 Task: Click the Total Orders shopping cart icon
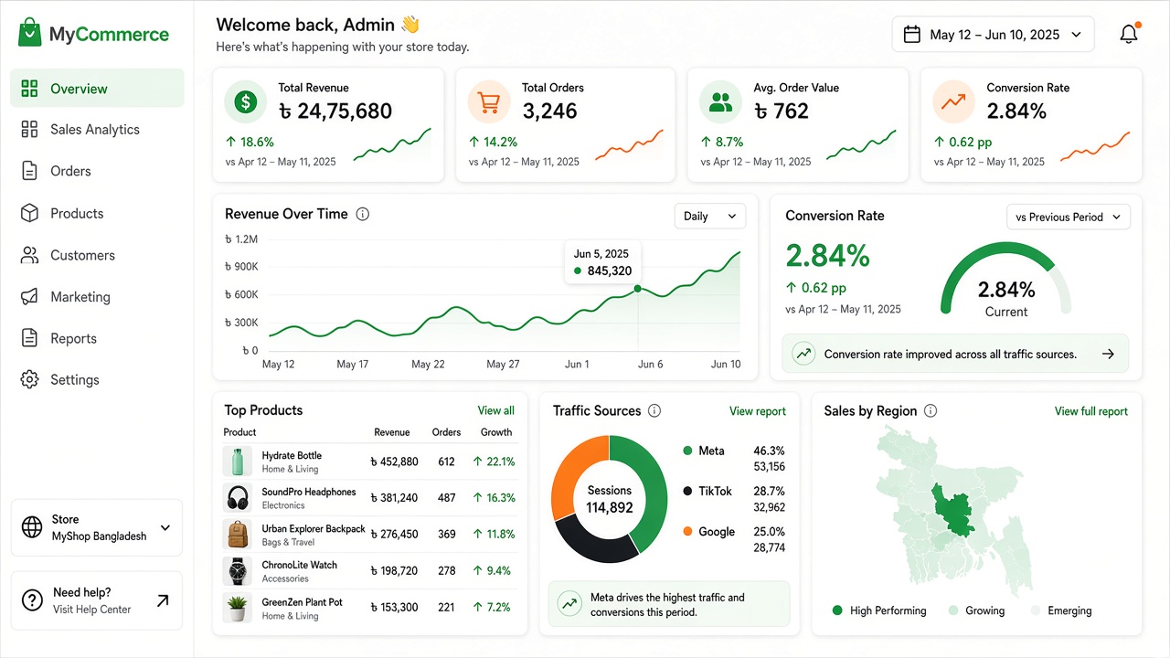(x=488, y=102)
